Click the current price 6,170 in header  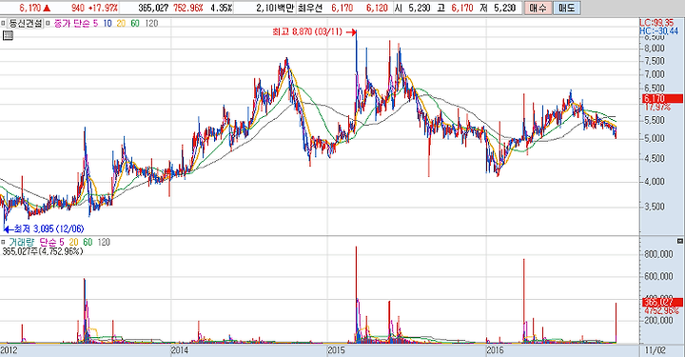(x=29, y=8)
